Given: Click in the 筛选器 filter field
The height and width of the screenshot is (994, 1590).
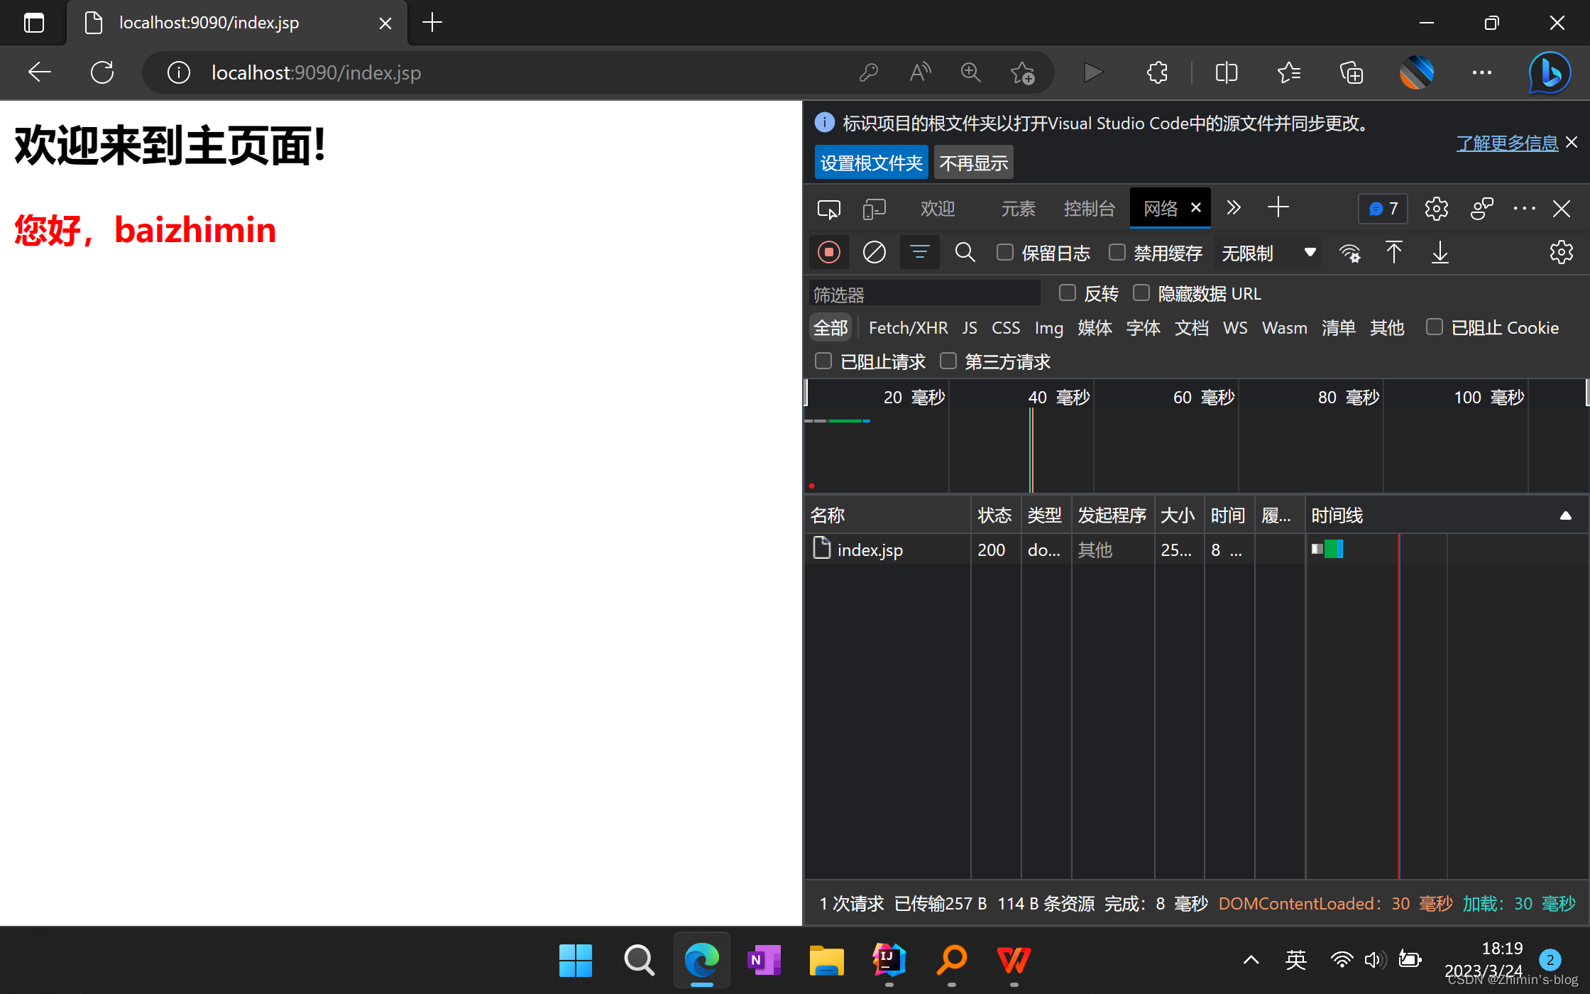Looking at the screenshot, I should (x=923, y=294).
